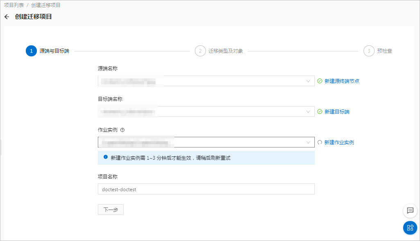420x241 pixels.
Task: Expand the 源端名称 dropdown
Action: [x=308, y=81]
